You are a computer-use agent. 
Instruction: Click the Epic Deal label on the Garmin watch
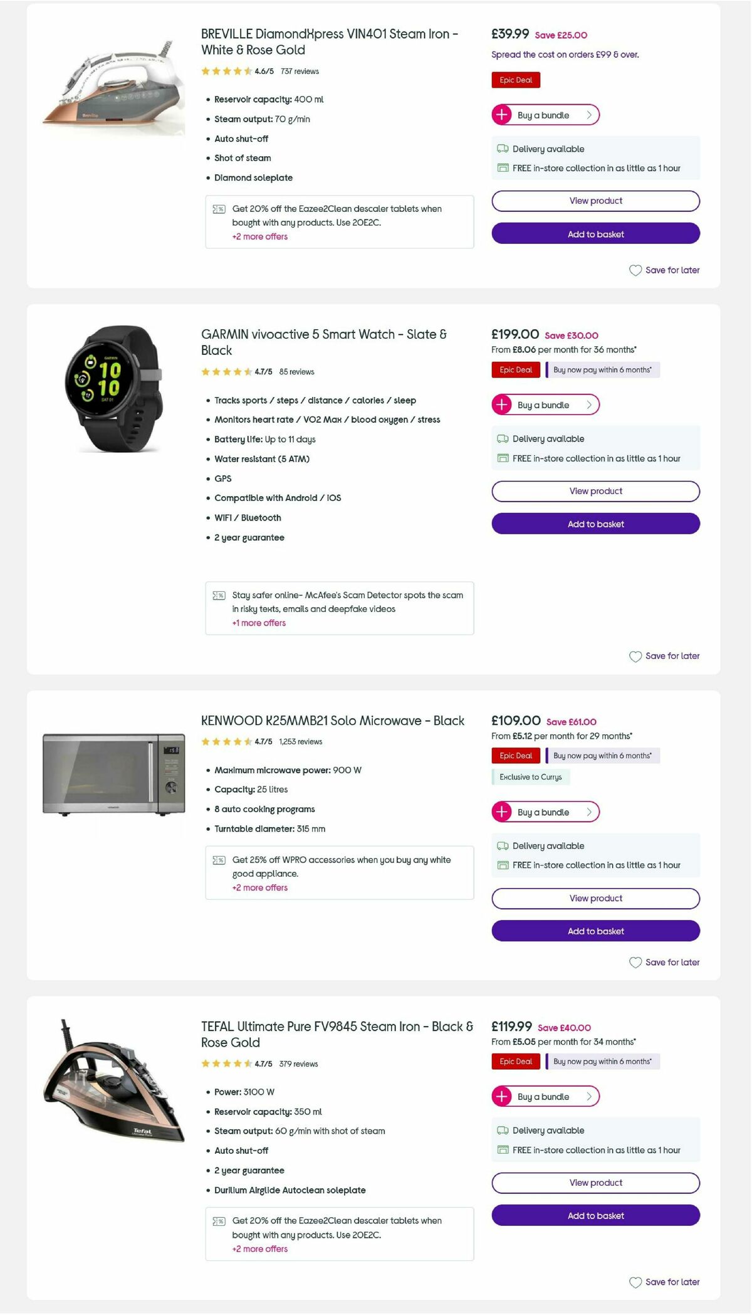pos(515,370)
